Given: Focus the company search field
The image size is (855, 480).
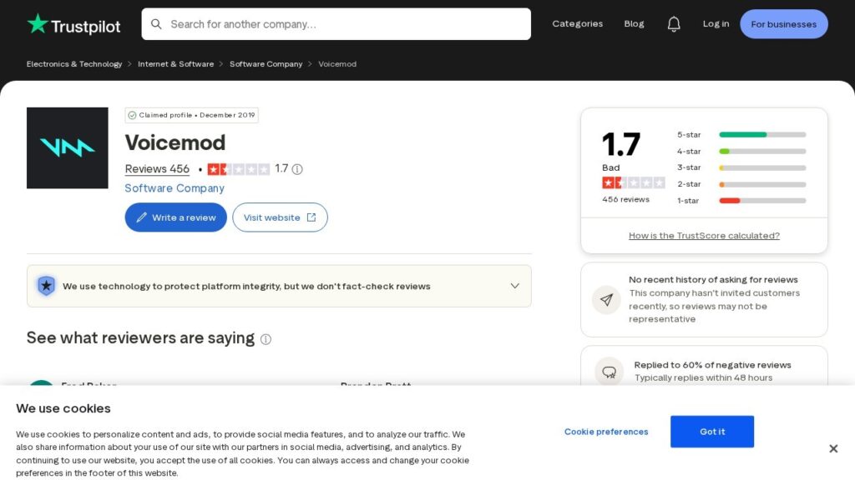Looking at the screenshot, I should tap(336, 24).
